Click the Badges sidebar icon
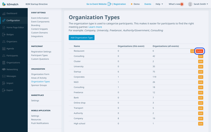 click(x=4, y=34)
